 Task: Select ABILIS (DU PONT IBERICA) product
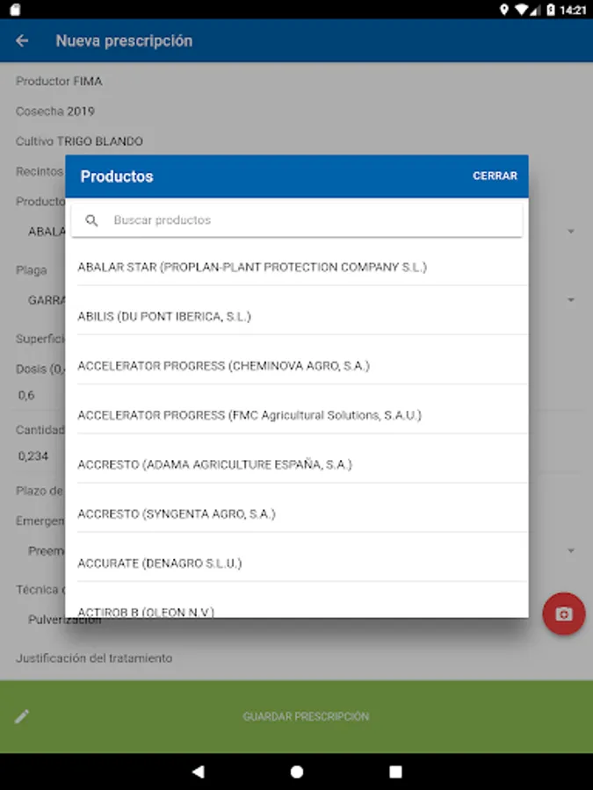(x=302, y=316)
